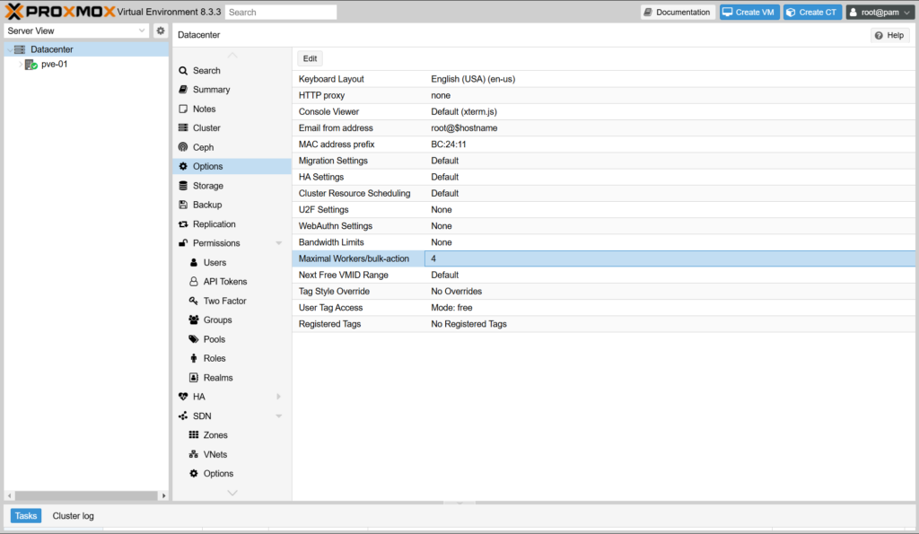Select the Storage database icon
Screen dimensions: 919x534
click(x=183, y=186)
